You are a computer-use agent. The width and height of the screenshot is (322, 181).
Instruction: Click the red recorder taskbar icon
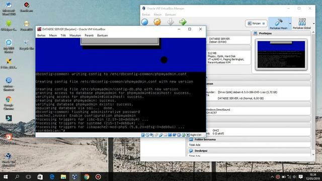[98, 176]
